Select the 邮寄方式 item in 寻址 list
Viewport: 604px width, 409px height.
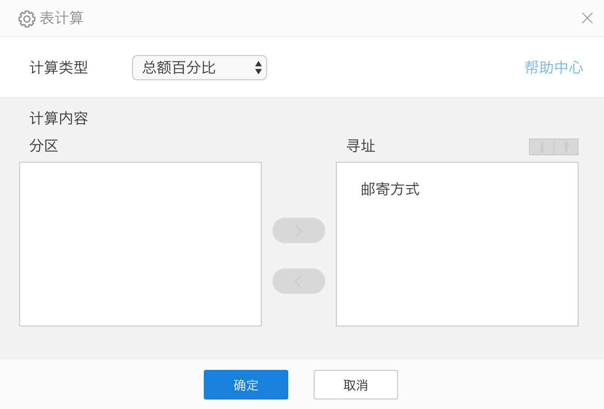coord(390,189)
